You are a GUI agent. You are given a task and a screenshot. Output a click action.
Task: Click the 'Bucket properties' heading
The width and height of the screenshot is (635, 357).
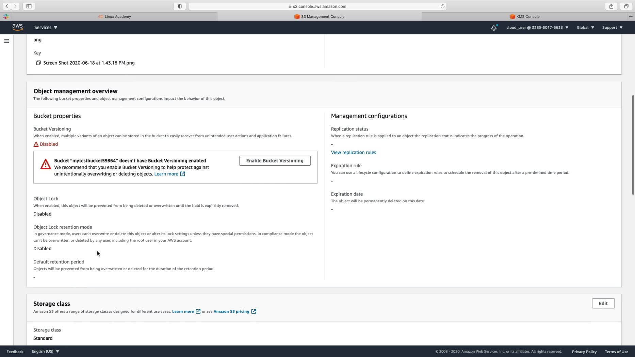tap(57, 116)
